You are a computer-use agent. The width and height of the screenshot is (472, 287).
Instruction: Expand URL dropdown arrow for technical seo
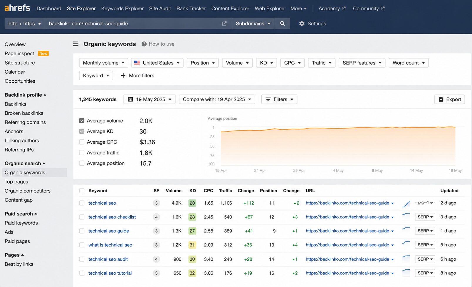click(x=392, y=203)
